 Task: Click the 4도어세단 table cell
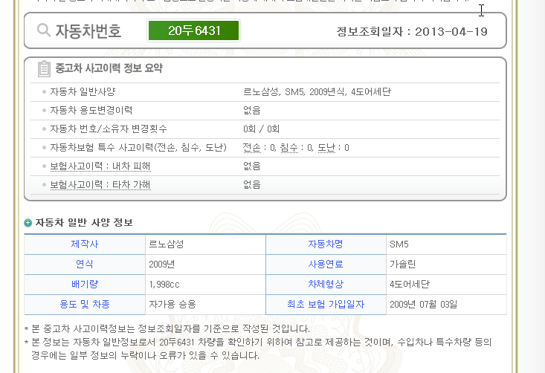[446, 285]
